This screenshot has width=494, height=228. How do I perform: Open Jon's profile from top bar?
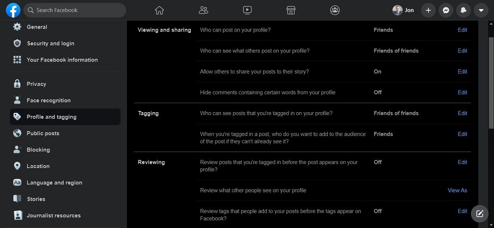click(x=403, y=10)
